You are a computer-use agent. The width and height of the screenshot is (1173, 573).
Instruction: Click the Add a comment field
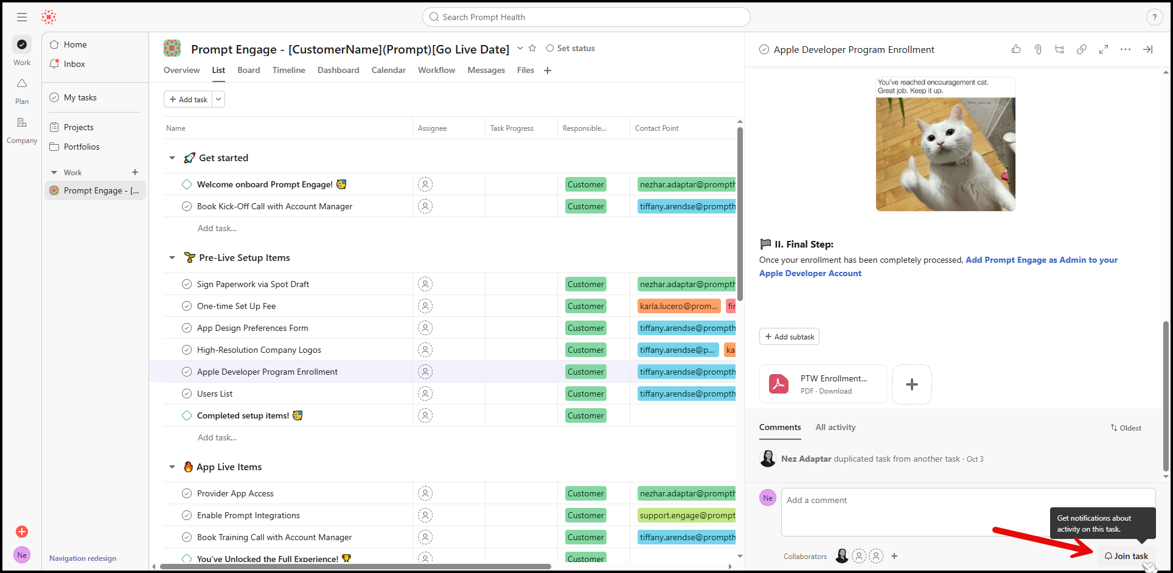968,512
